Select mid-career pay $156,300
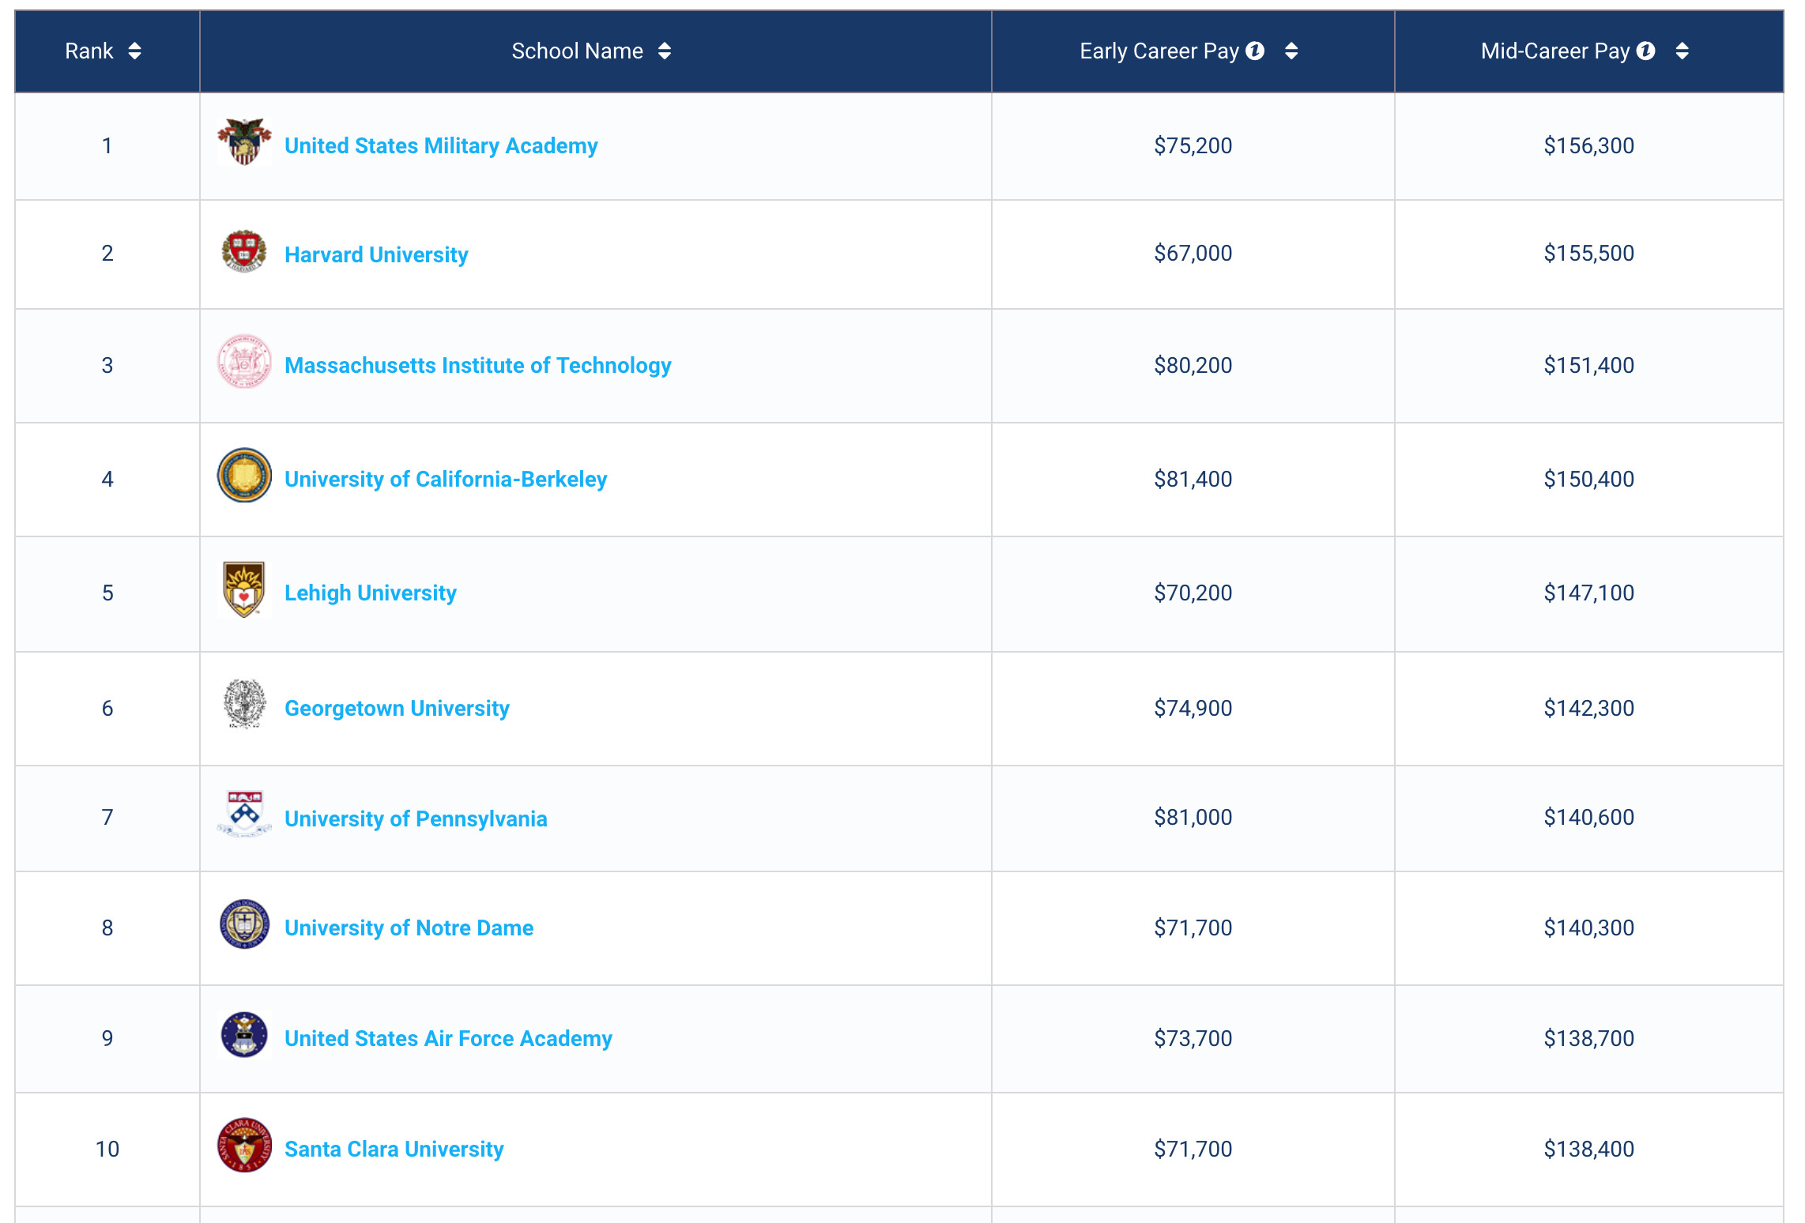The height and width of the screenshot is (1223, 1805). (1588, 145)
